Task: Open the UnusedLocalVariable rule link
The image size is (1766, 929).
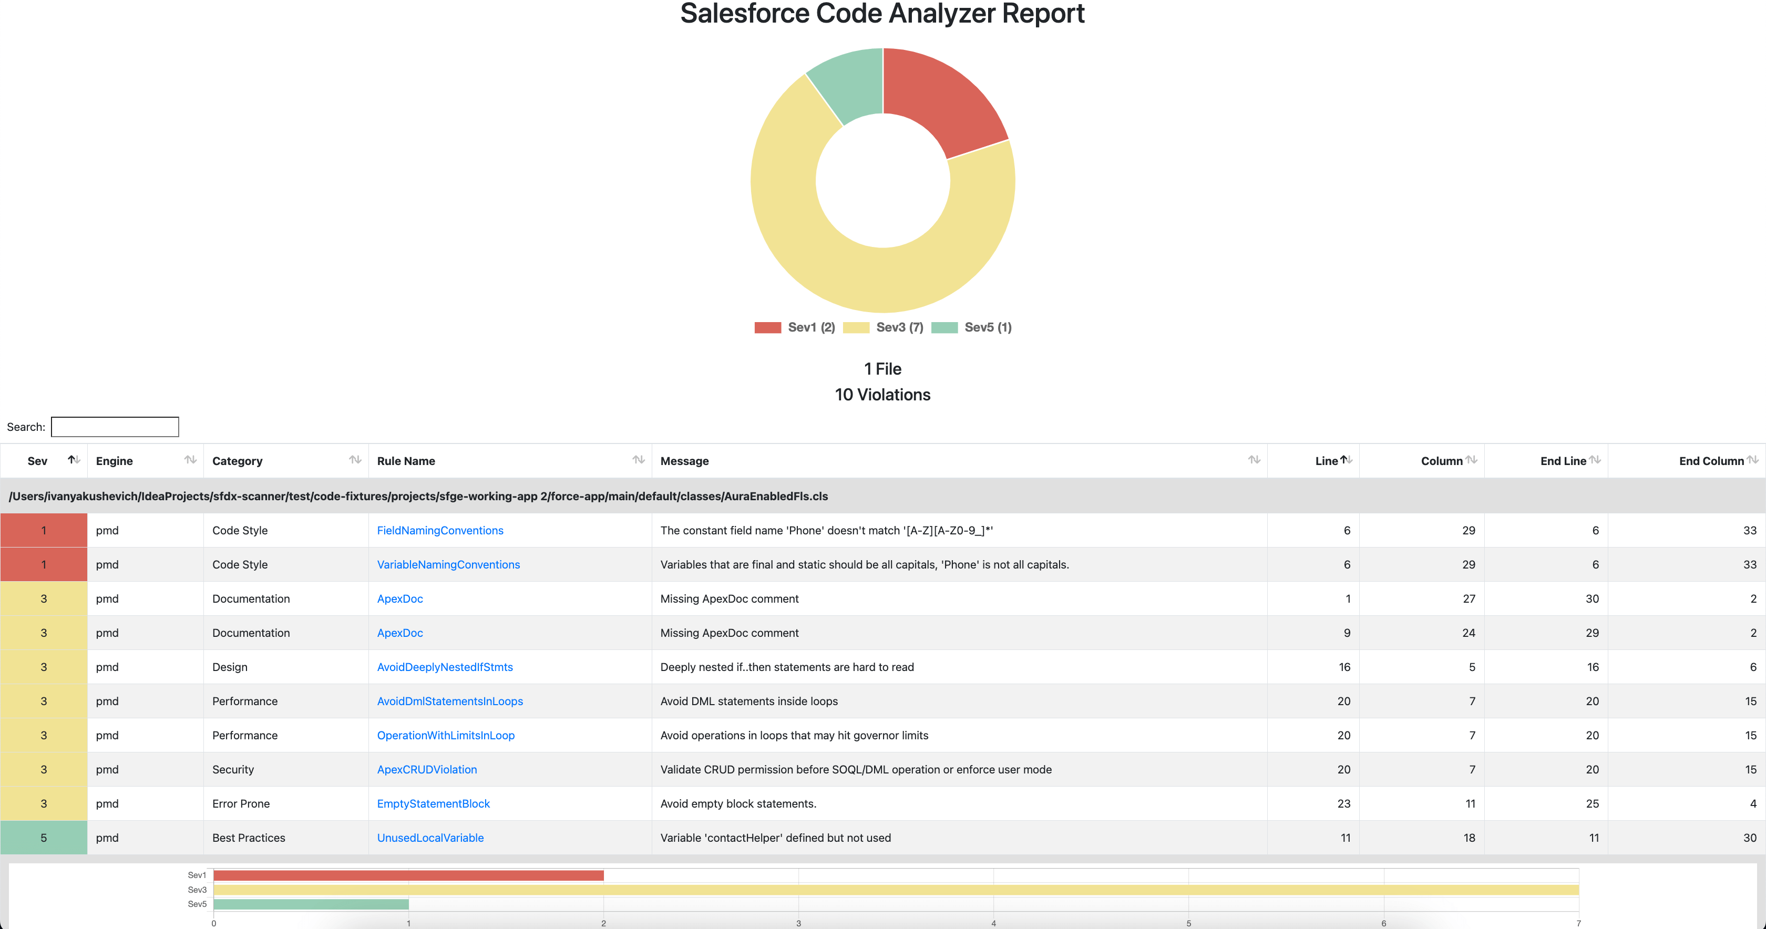Action: tap(430, 838)
